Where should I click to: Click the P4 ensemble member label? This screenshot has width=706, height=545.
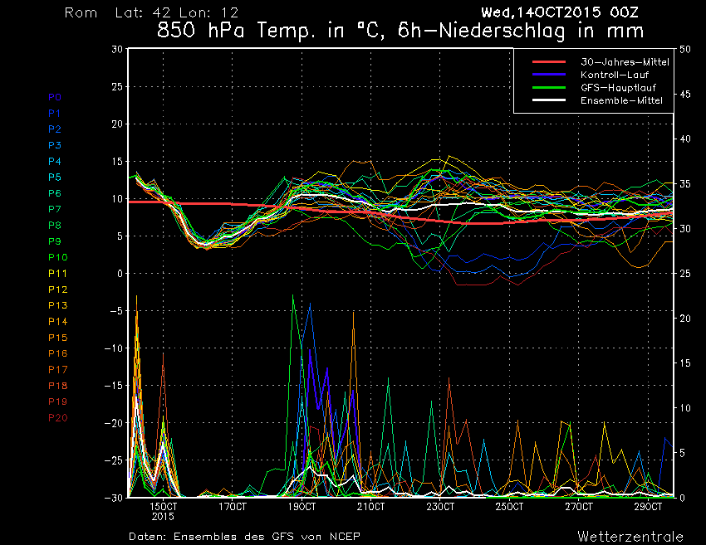point(55,162)
